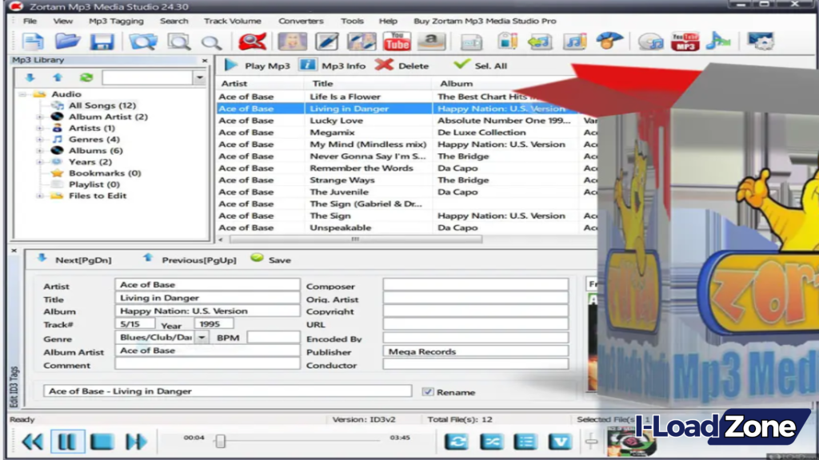Screen dimensions: 819x460
Task: Open the YouTube tool in the toolbar
Action: point(398,41)
